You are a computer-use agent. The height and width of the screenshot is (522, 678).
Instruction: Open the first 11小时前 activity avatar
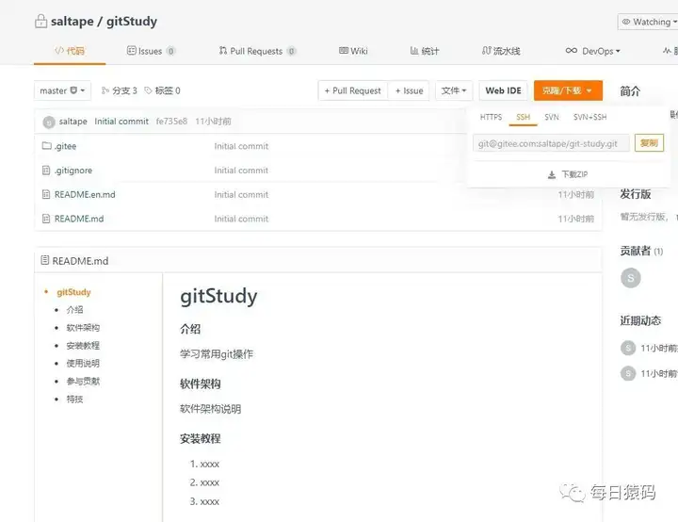point(628,348)
